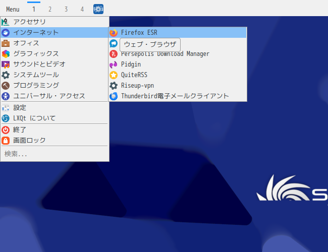Switch to workspace 1
The image size is (328, 252).
coord(34,9)
